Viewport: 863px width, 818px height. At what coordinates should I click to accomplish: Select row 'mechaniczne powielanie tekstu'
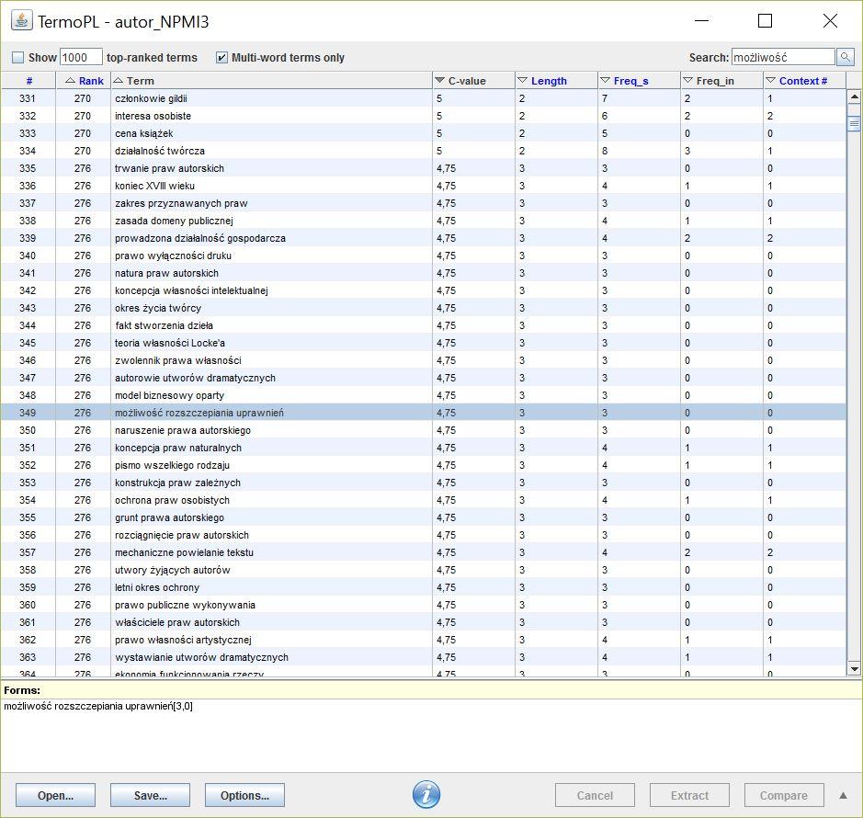tap(424, 552)
